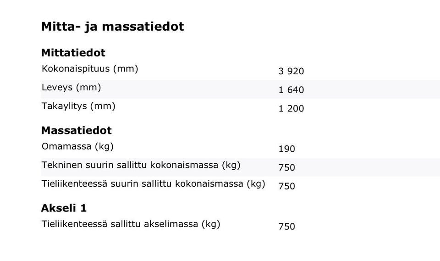
Task: Click the 'Akseli 1' section heading
Action: [64, 208]
